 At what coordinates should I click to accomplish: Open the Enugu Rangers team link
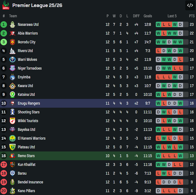coord(29,103)
